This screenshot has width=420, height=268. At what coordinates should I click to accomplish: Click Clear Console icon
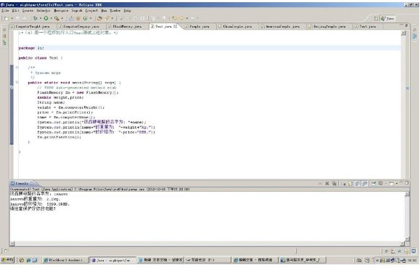pos(343,184)
